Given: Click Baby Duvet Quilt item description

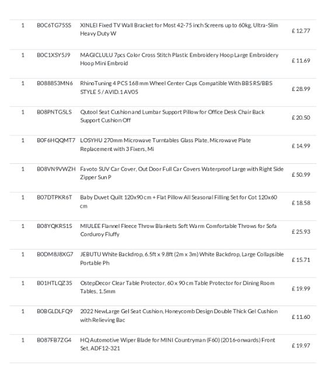Looking at the screenshot, I should [178, 202].
